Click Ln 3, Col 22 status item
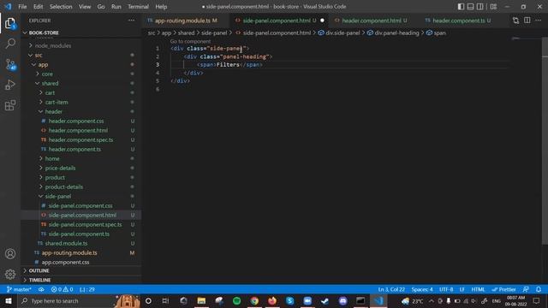The image size is (548, 308). 391,289
